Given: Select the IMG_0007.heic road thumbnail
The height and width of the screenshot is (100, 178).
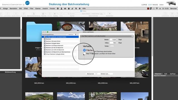Looking at the screenshot, I should click(142, 67).
